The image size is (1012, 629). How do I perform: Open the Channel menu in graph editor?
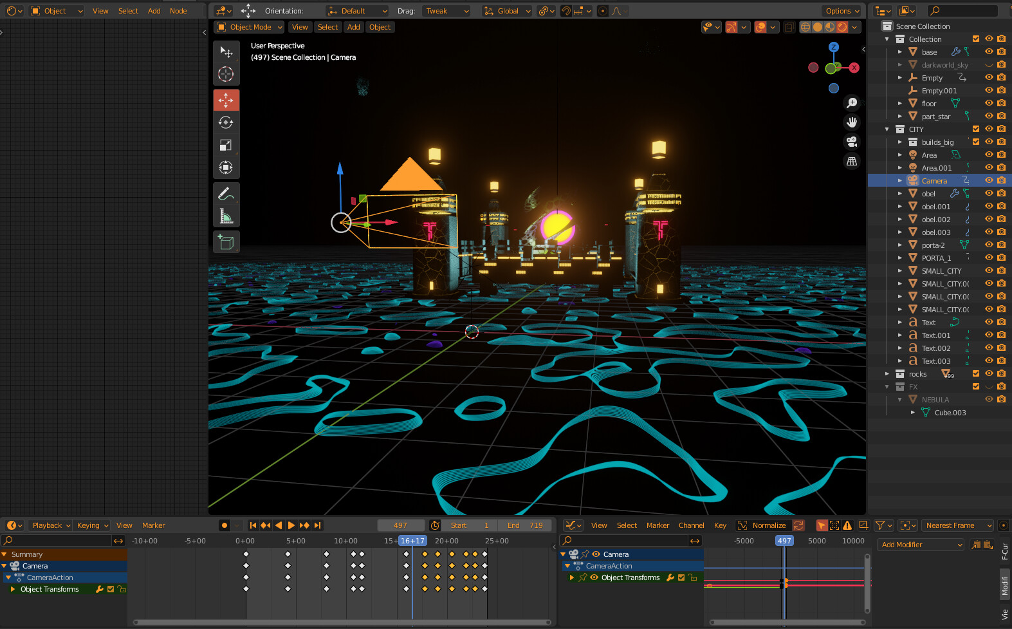pyautogui.click(x=691, y=525)
